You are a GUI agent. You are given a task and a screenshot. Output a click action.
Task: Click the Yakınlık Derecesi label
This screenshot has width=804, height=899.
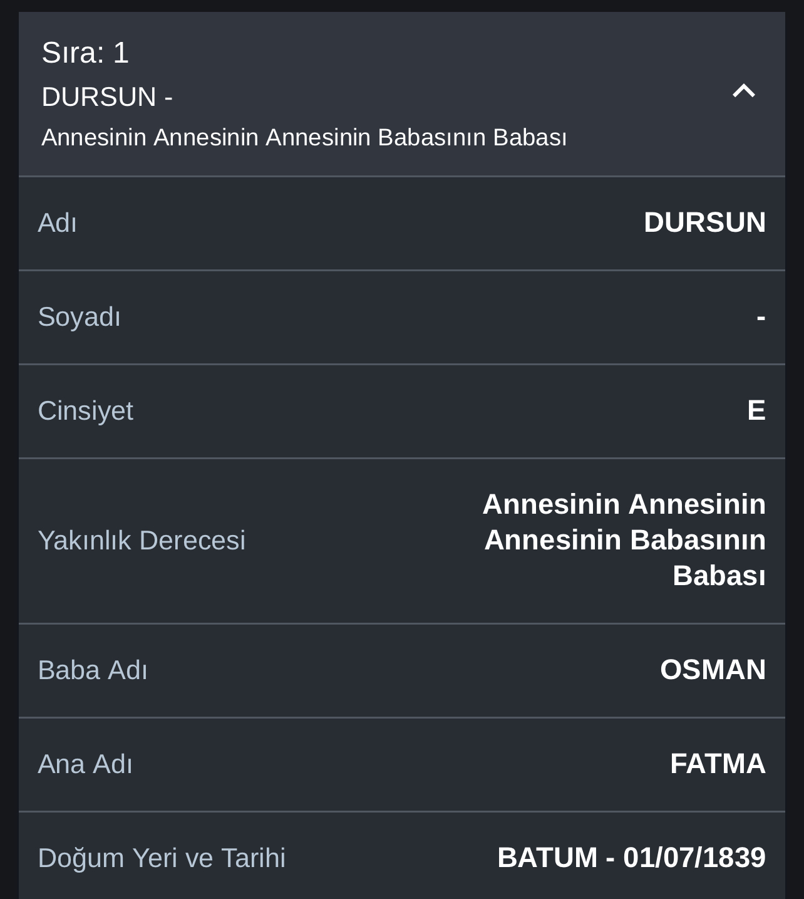click(142, 541)
